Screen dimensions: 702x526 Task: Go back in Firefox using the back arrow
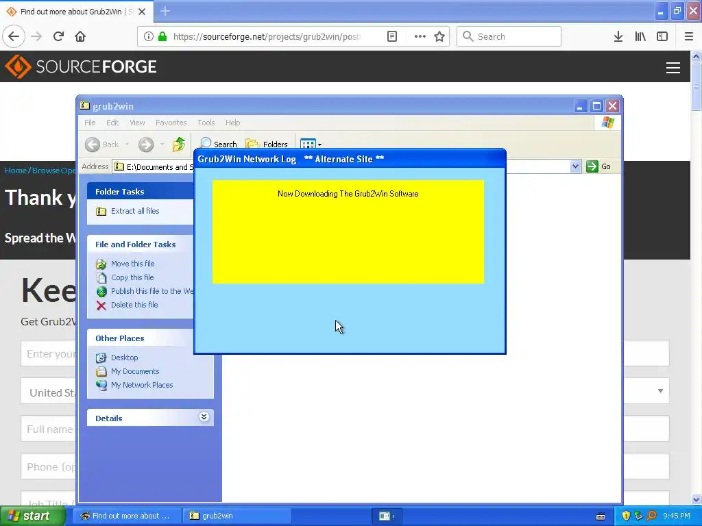pyautogui.click(x=14, y=36)
